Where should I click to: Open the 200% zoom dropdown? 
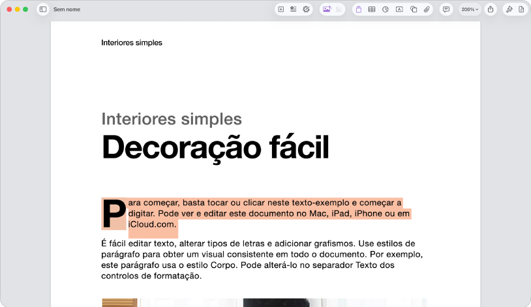pyautogui.click(x=470, y=10)
